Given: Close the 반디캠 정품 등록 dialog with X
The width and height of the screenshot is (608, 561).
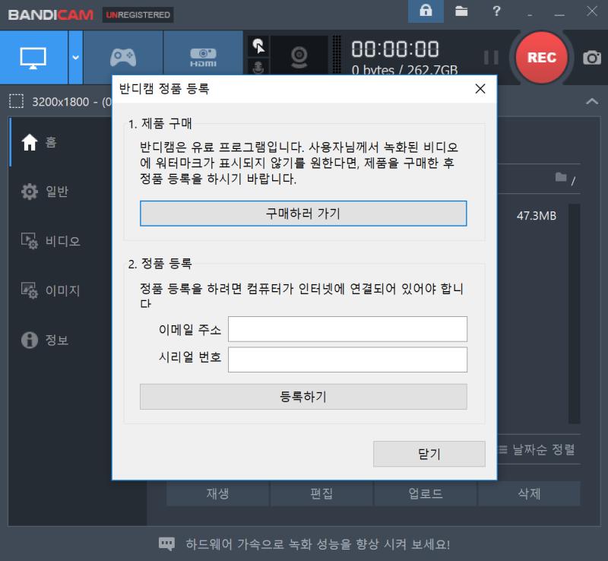Looking at the screenshot, I should click(x=480, y=89).
